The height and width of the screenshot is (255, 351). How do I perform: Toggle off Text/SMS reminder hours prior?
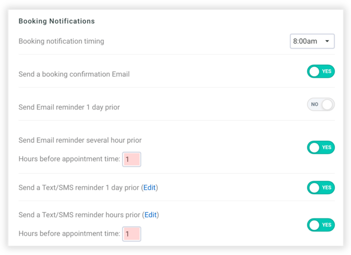pos(321,225)
